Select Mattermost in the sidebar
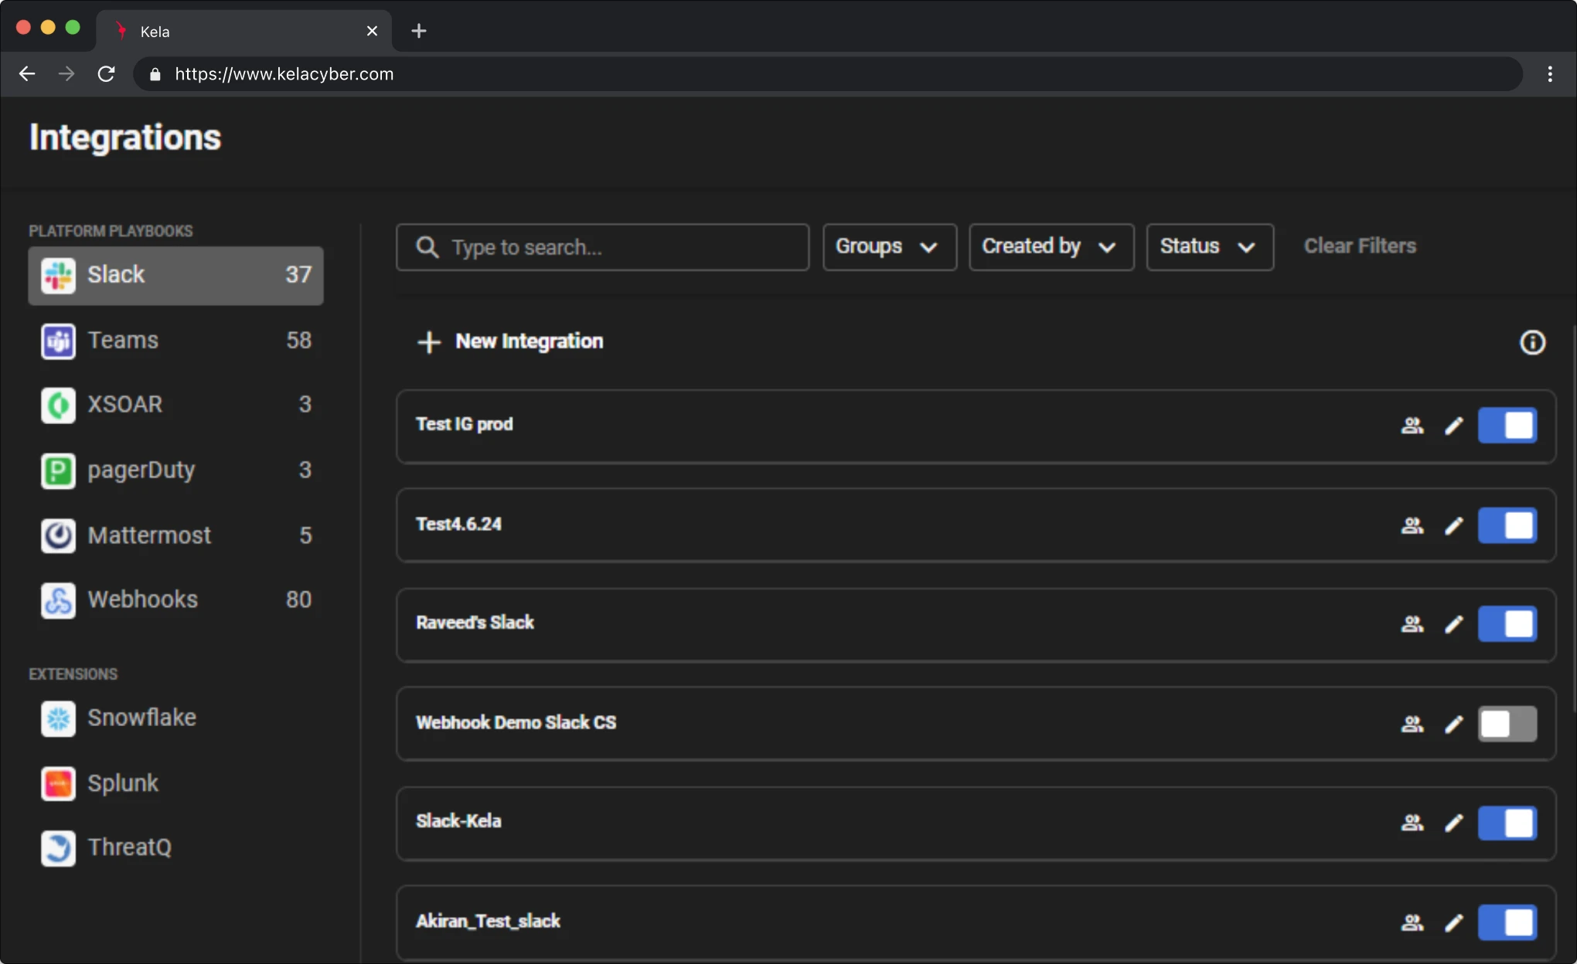 175,536
